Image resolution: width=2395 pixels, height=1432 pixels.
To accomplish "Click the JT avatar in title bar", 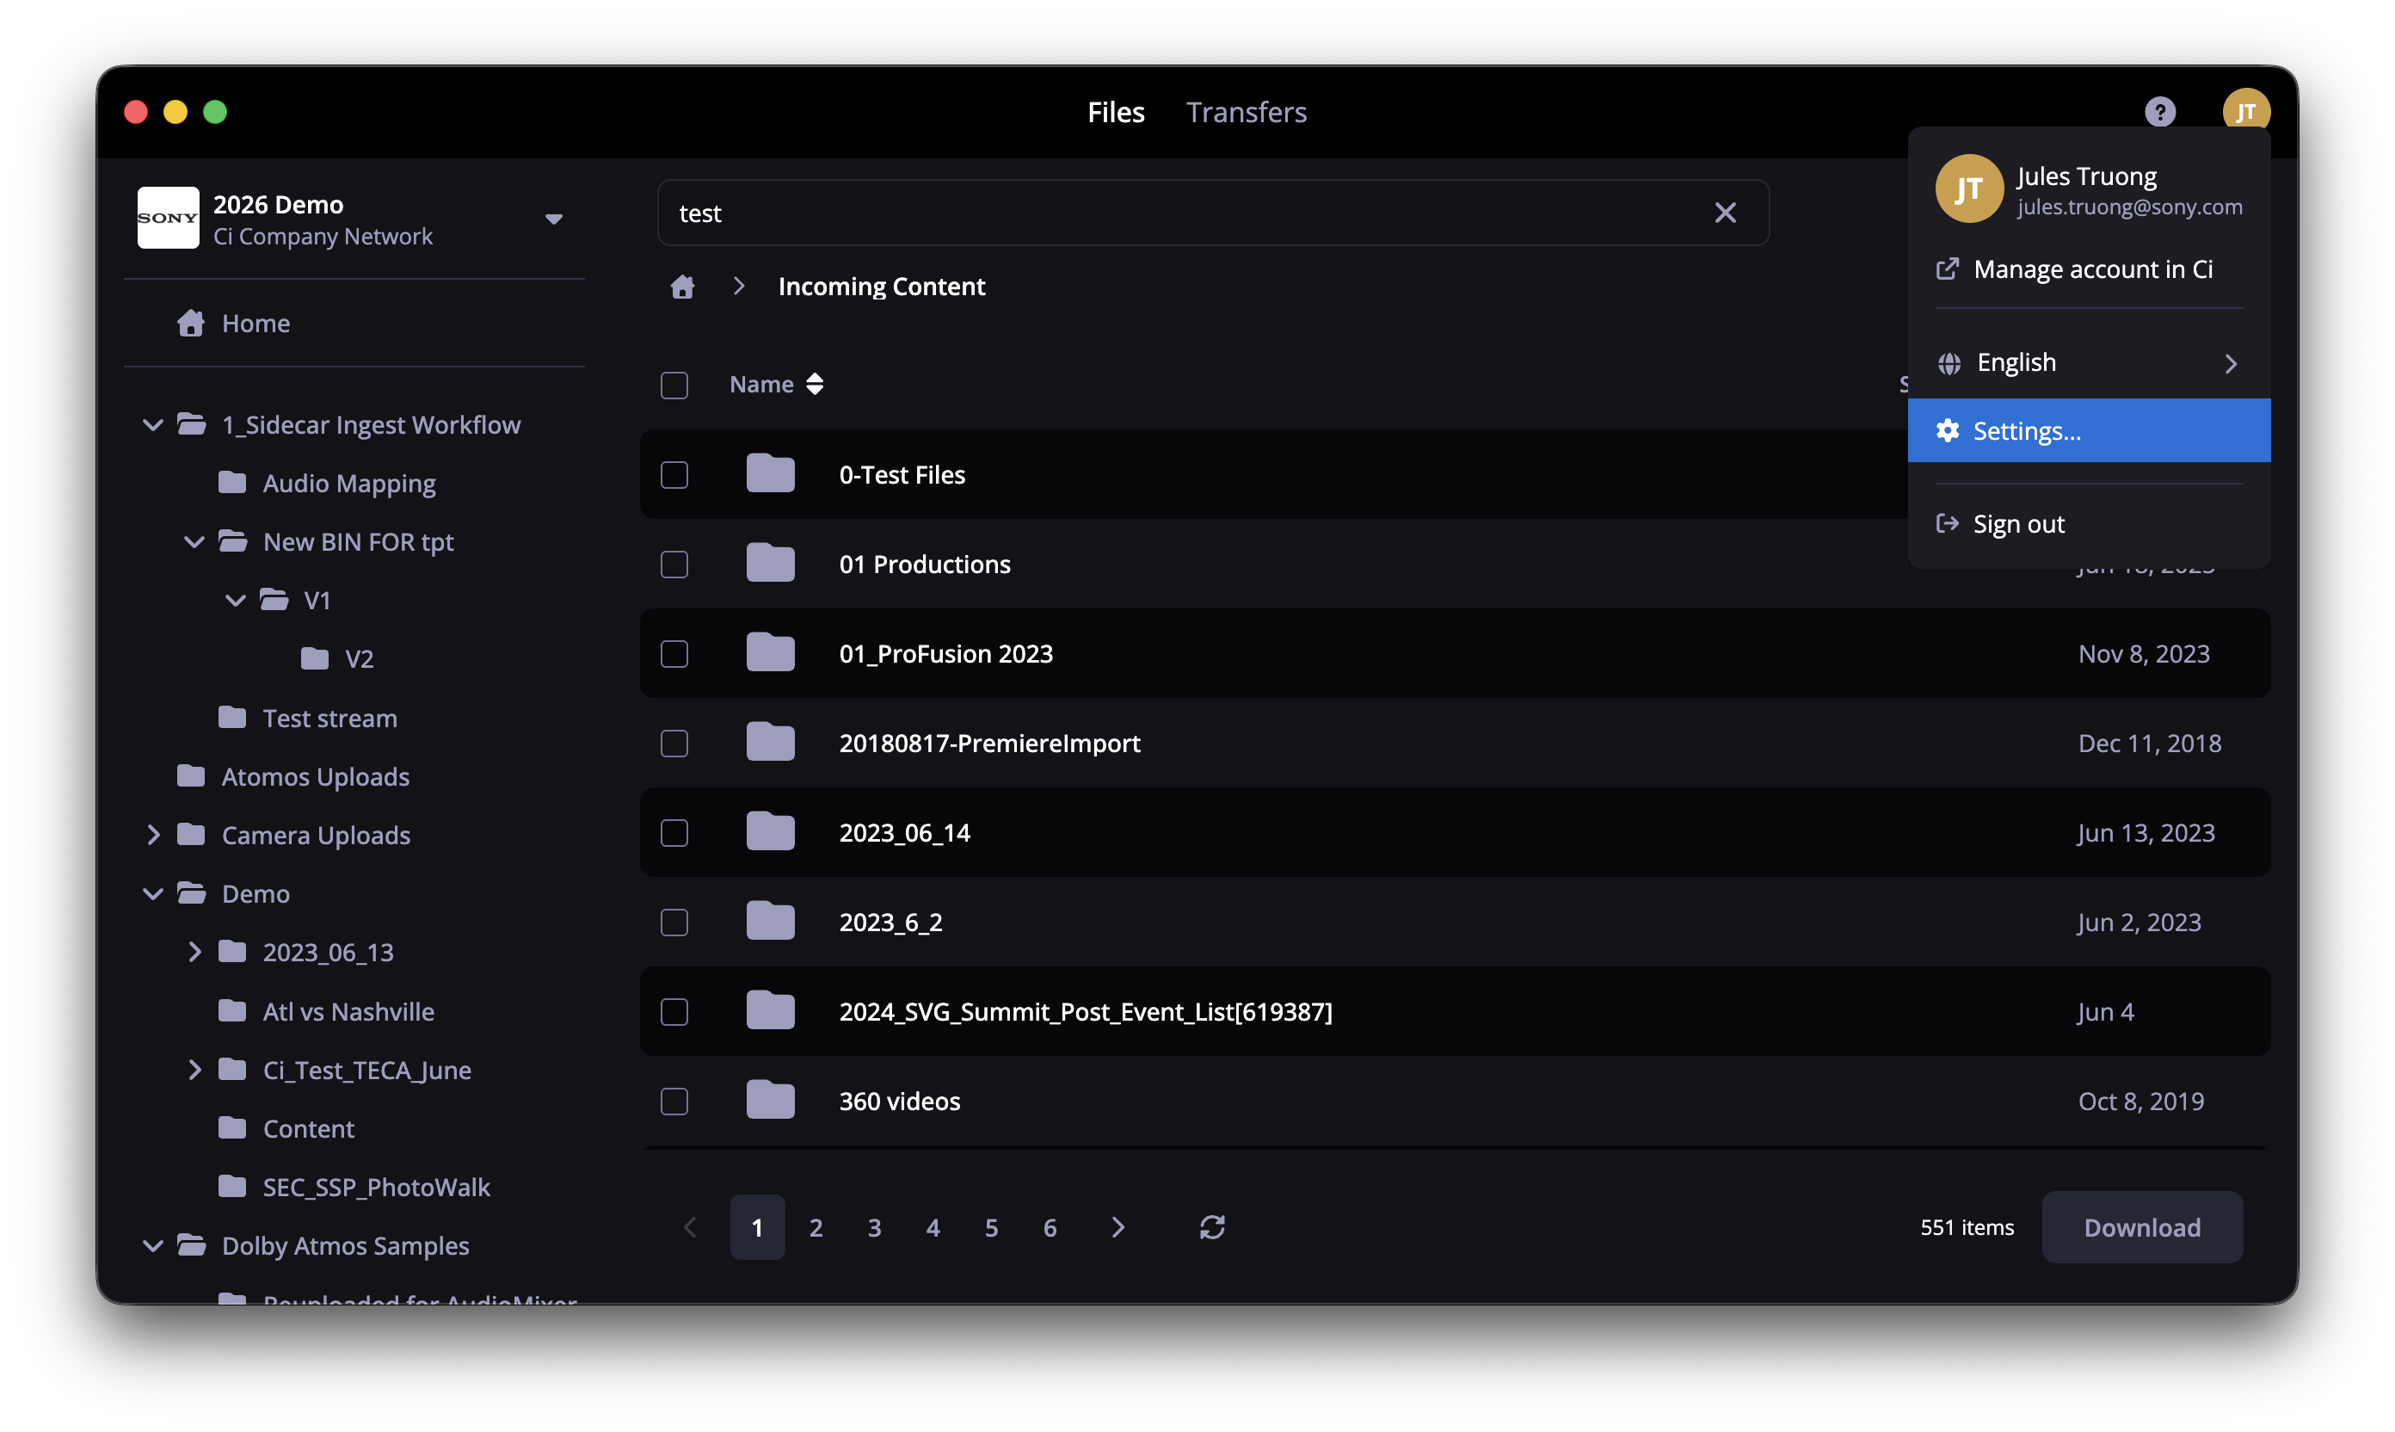I will (x=2245, y=111).
